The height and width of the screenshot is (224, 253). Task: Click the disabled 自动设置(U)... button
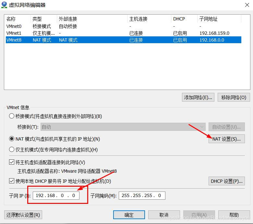[226, 127]
